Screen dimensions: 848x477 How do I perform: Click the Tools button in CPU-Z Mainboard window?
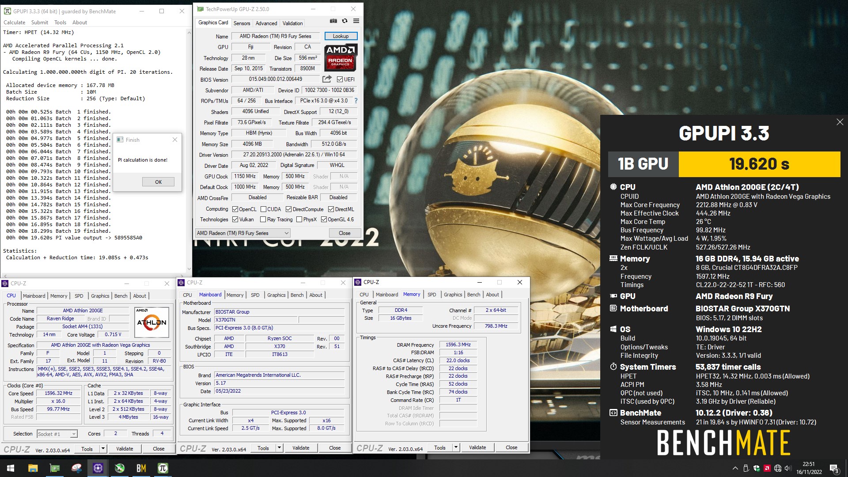(263, 448)
